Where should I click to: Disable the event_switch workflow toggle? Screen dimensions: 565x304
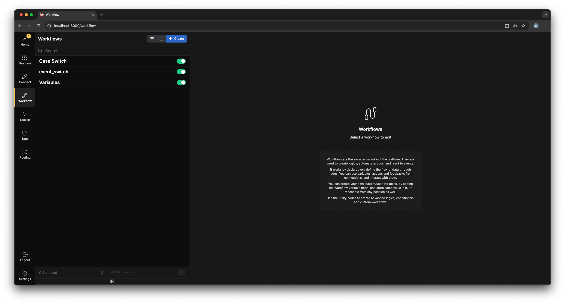181,72
